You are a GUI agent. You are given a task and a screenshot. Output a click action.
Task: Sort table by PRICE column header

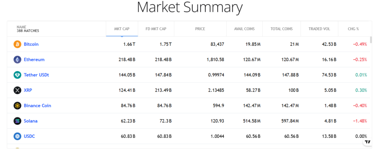click(200, 29)
